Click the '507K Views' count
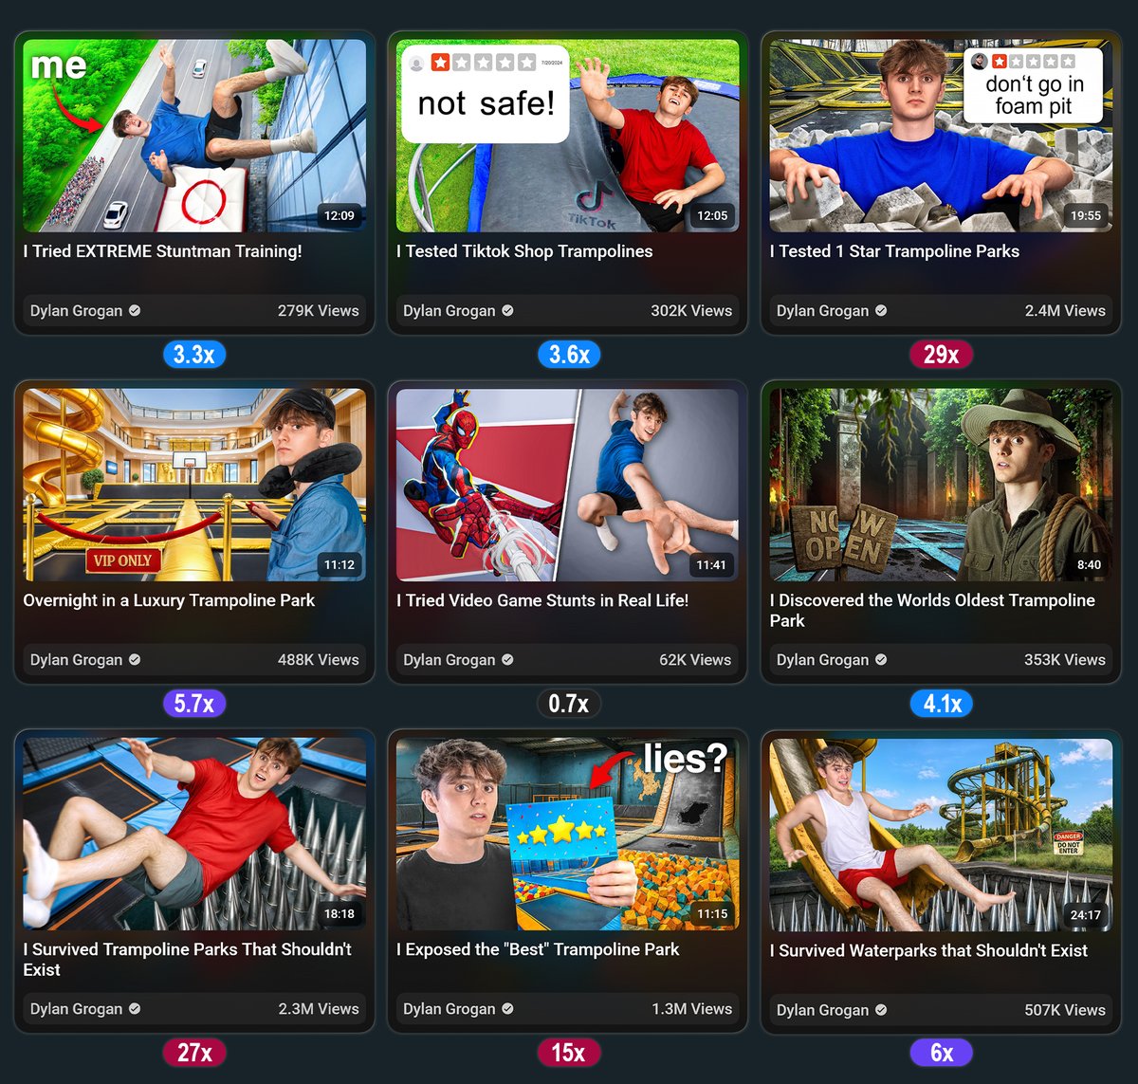1138x1084 pixels. click(x=1065, y=1009)
